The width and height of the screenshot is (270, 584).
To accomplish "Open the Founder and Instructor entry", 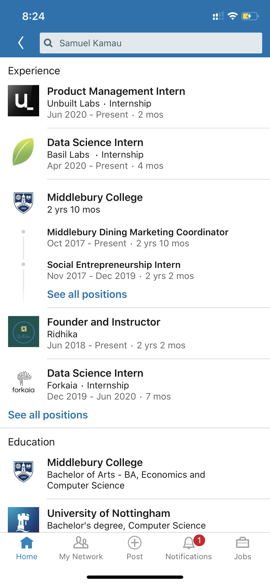I will coord(104,322).
